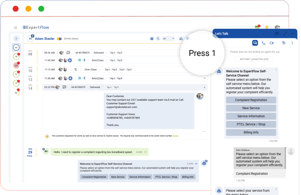Image resolution: width=301 pixels, height=195 pixels.
Task: Click the message icon in 09:26 AM row
Action: (68, 53)
